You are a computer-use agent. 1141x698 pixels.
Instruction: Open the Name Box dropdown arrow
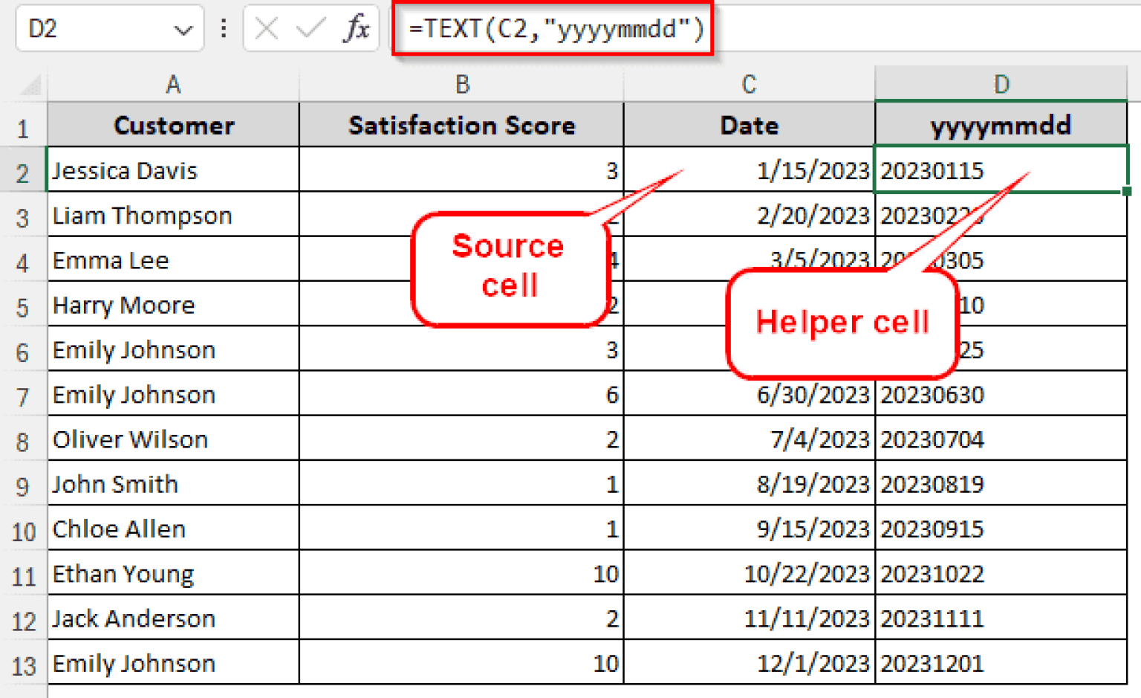pyautogui.click(x=183, y=30)
